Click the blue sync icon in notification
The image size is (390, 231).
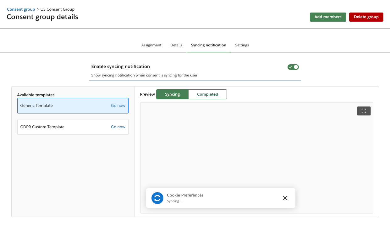157,198
